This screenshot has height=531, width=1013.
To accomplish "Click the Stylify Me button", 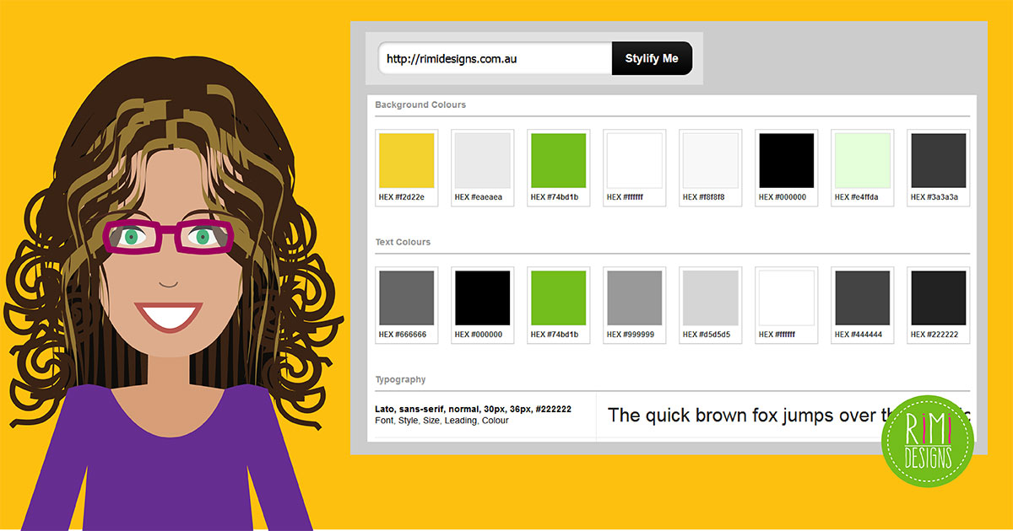I will point(652,58).
